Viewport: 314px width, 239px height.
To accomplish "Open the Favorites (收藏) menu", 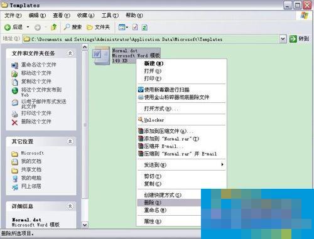I will [85, 16].
